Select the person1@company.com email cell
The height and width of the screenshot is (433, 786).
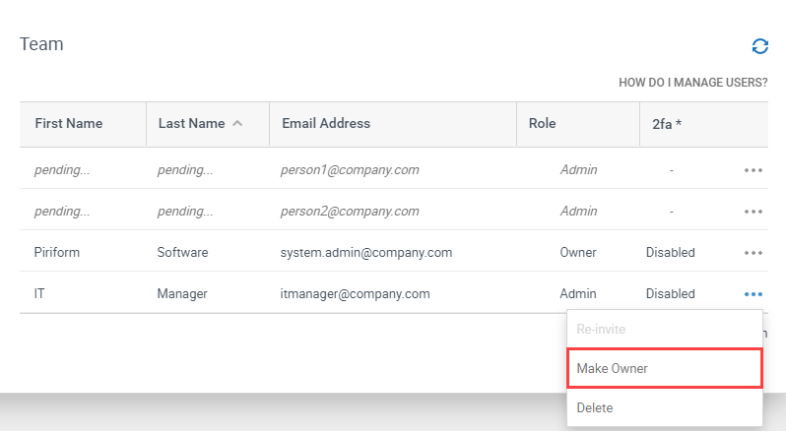tap(350, 170)
